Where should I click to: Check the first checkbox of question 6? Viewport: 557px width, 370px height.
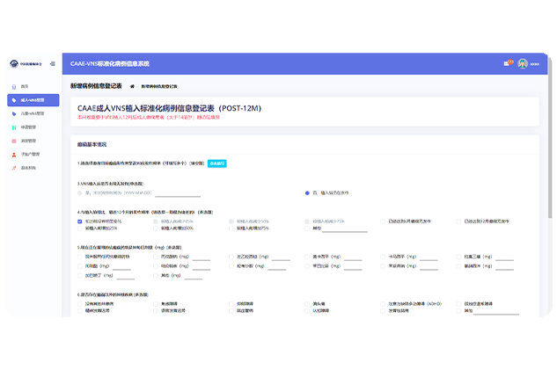point(79,304)
